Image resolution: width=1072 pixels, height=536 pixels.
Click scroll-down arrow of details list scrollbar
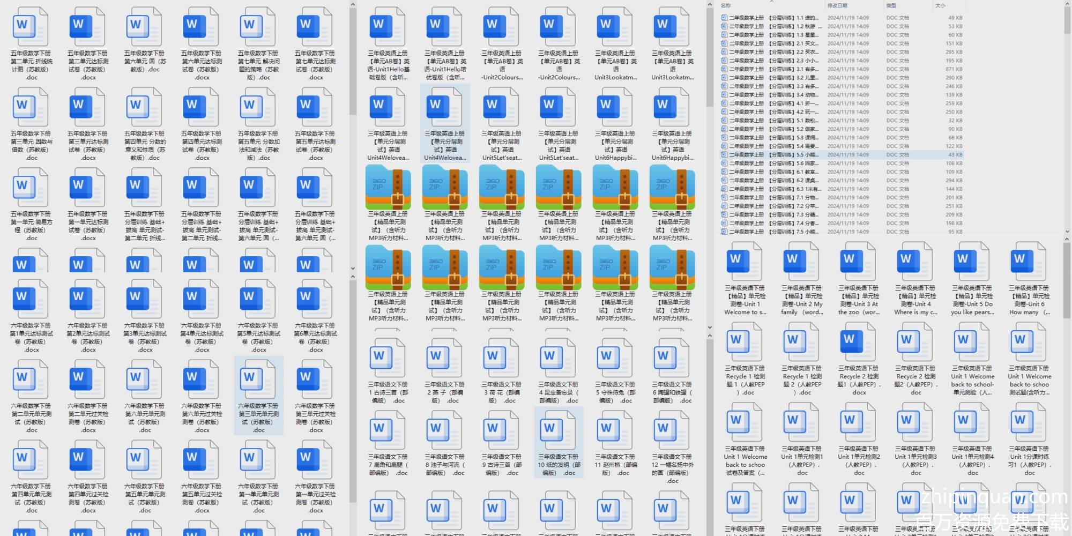pos(1067,232)
